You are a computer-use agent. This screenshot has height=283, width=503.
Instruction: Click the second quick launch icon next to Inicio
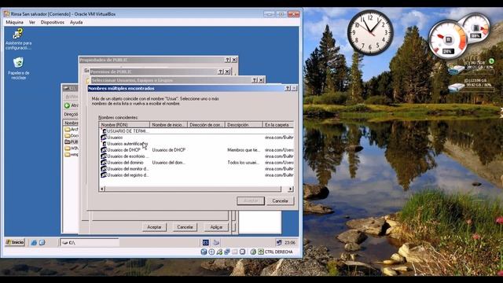point(42,243)
